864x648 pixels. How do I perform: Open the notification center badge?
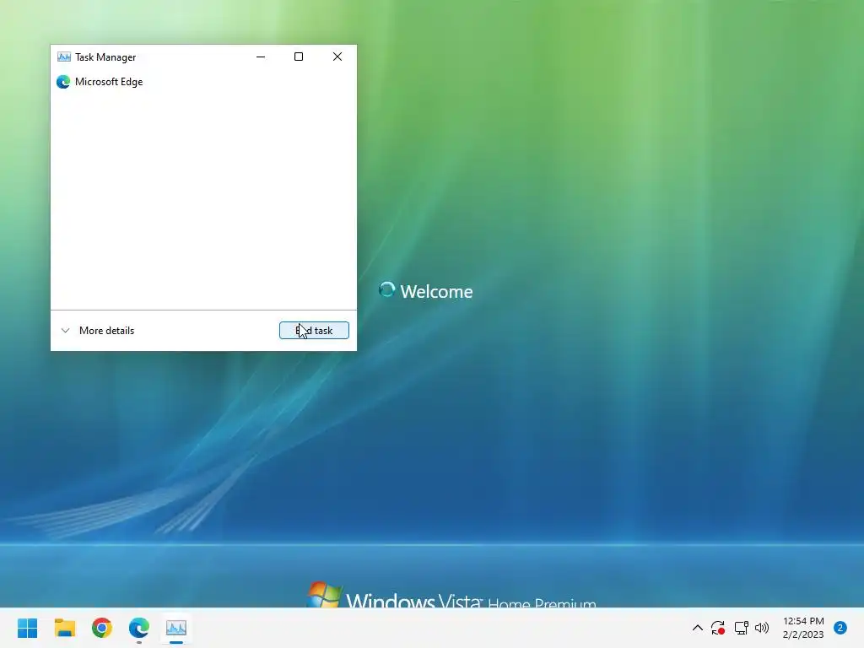pos(840,628)
